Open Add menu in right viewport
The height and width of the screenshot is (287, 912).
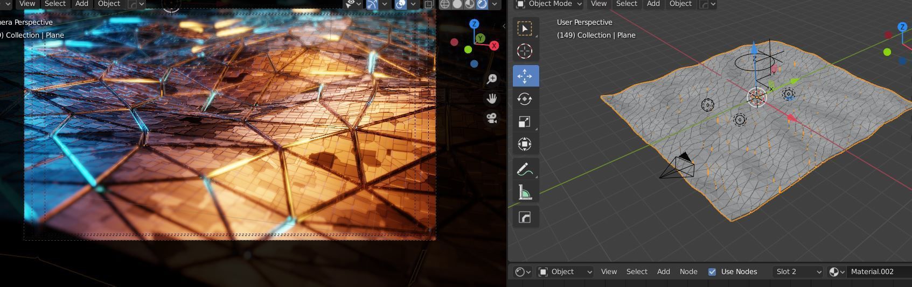[x=653, y=4]
